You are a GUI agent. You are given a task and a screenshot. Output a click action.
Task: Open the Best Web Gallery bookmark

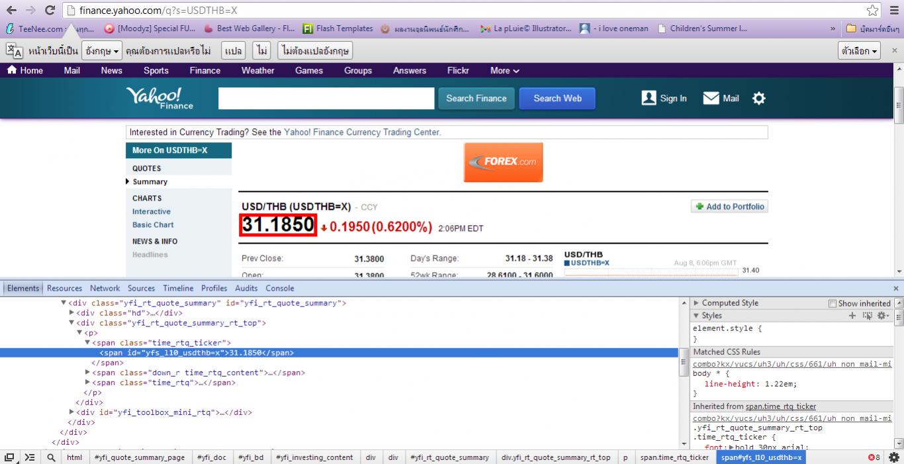click(x=249, y=28)
